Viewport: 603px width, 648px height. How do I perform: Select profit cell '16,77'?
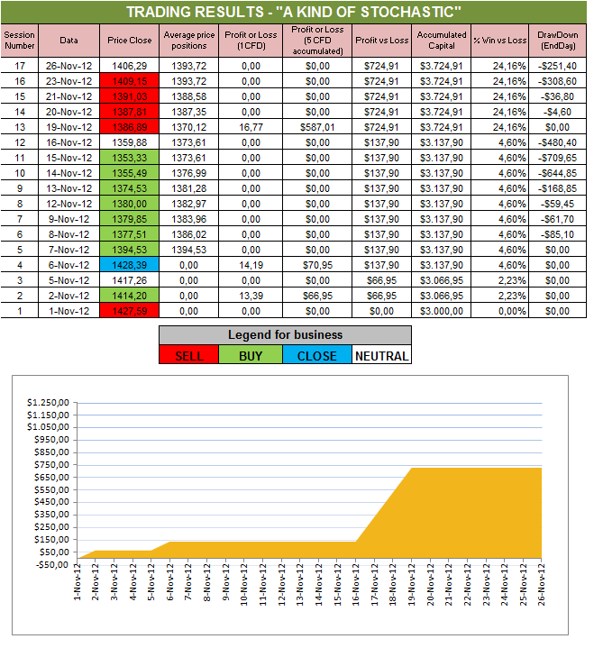[x=251, y=127]
